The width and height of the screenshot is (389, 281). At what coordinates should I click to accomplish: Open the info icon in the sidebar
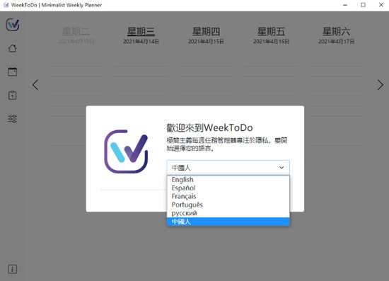click(x=13, y=269)
